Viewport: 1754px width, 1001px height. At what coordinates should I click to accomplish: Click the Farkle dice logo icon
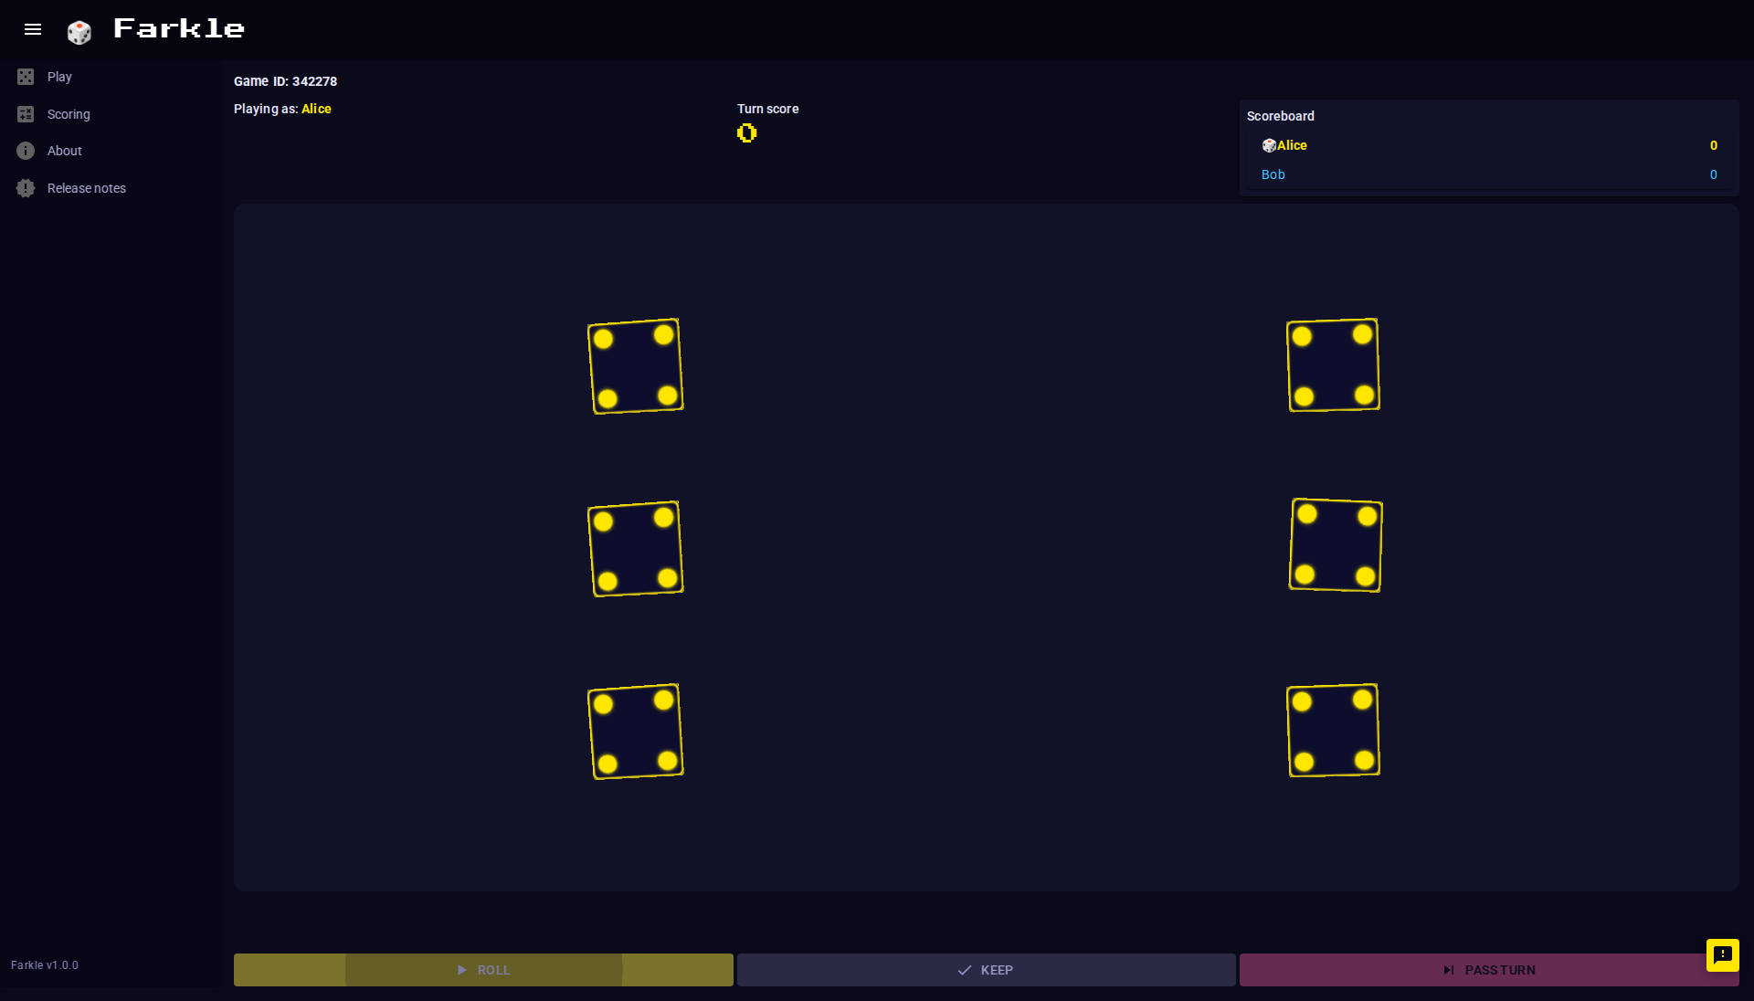tap(79, 32)
